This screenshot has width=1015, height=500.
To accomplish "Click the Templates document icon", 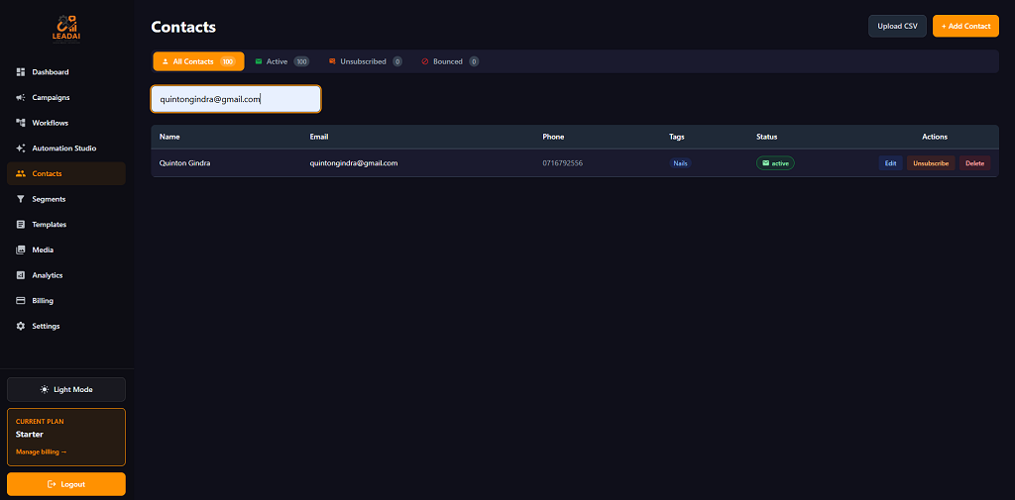I will pyautogui.click(x=21, y=225).
